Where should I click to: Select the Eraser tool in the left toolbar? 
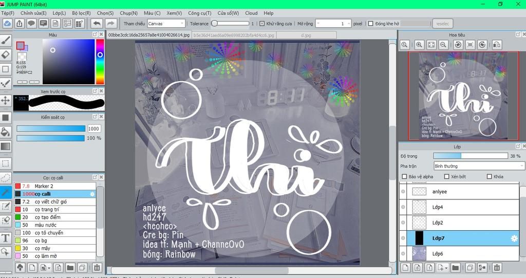[5, 55]
